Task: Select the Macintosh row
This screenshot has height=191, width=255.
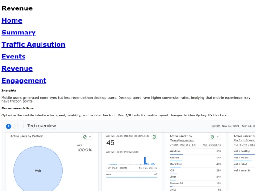Action: [195, 164]
